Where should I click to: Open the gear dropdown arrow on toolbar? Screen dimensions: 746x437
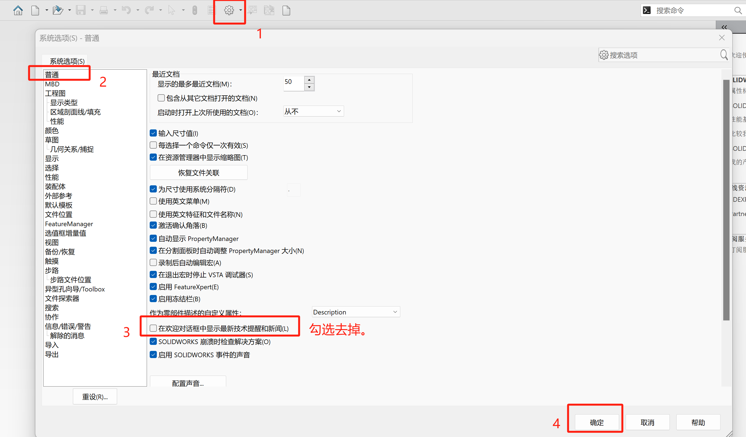[240, 10]
